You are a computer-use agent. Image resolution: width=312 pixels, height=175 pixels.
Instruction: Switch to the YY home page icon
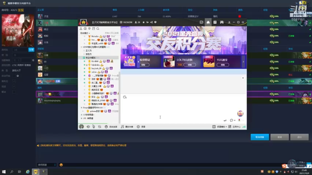tap(208, 22)
